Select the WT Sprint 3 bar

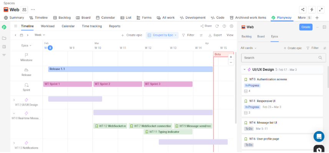(x=168, y=84)
